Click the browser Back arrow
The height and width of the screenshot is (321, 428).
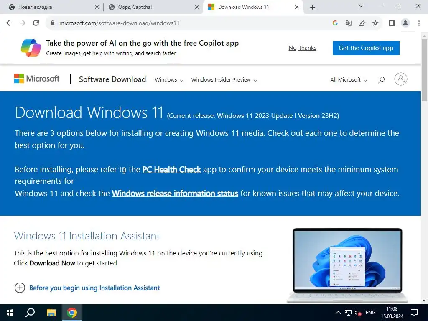point(9,23)
